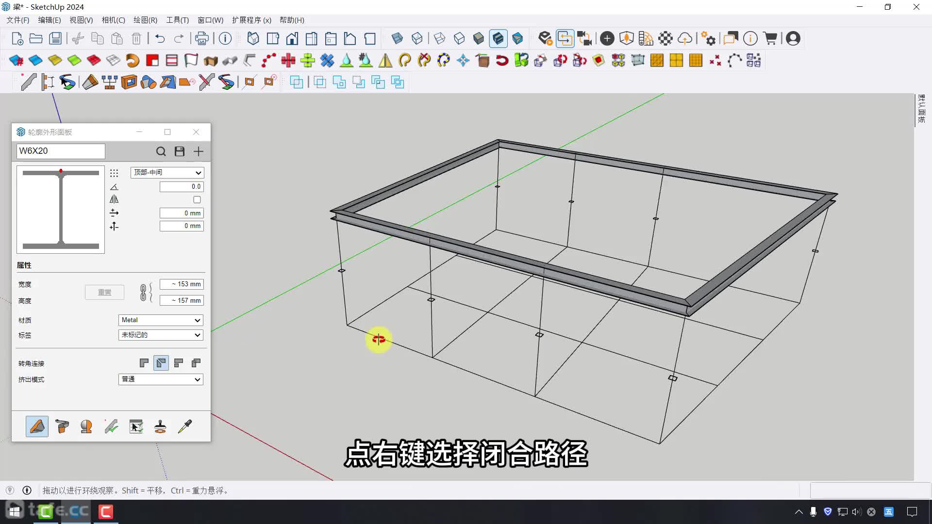Screen dimensions: 932x524
Task: Click the cloud upload icon
Action: [685, 38]
